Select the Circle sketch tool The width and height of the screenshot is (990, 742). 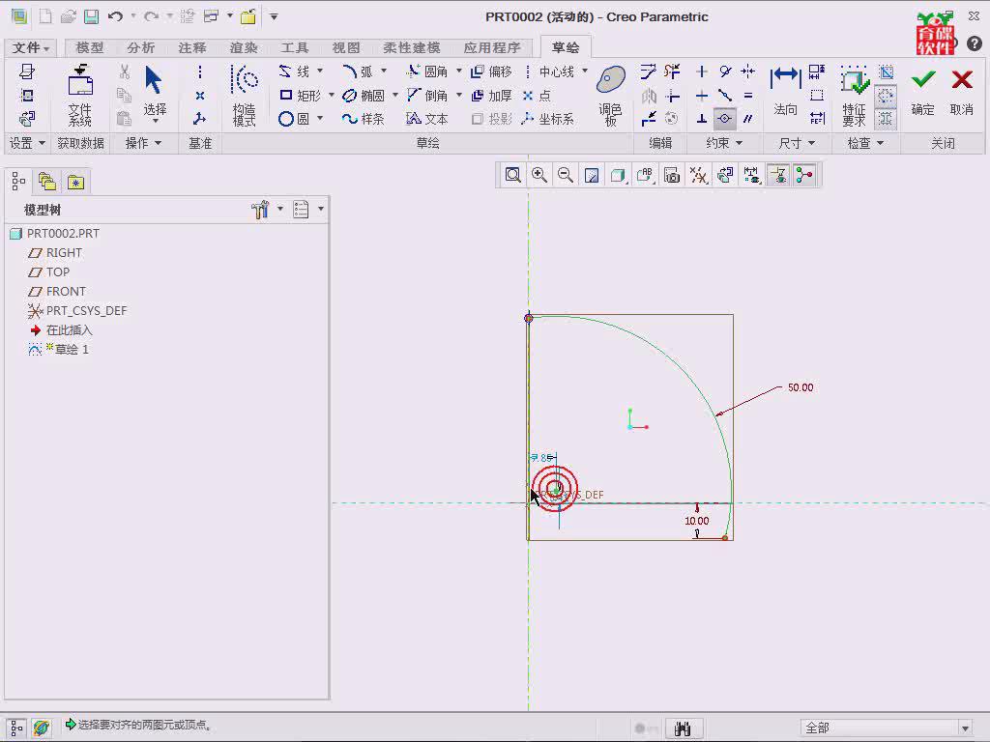pos(294,119)
